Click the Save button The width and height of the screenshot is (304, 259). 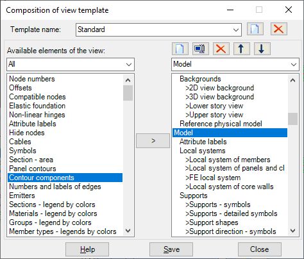click(171, 249)
